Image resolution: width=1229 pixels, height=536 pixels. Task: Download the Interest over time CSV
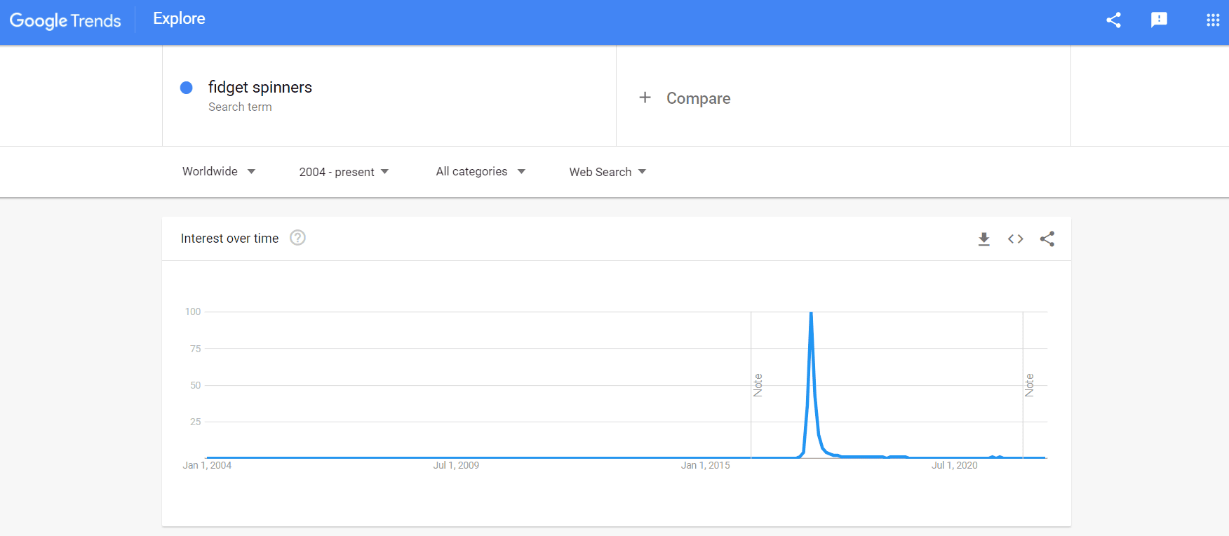tap(984, 239)
